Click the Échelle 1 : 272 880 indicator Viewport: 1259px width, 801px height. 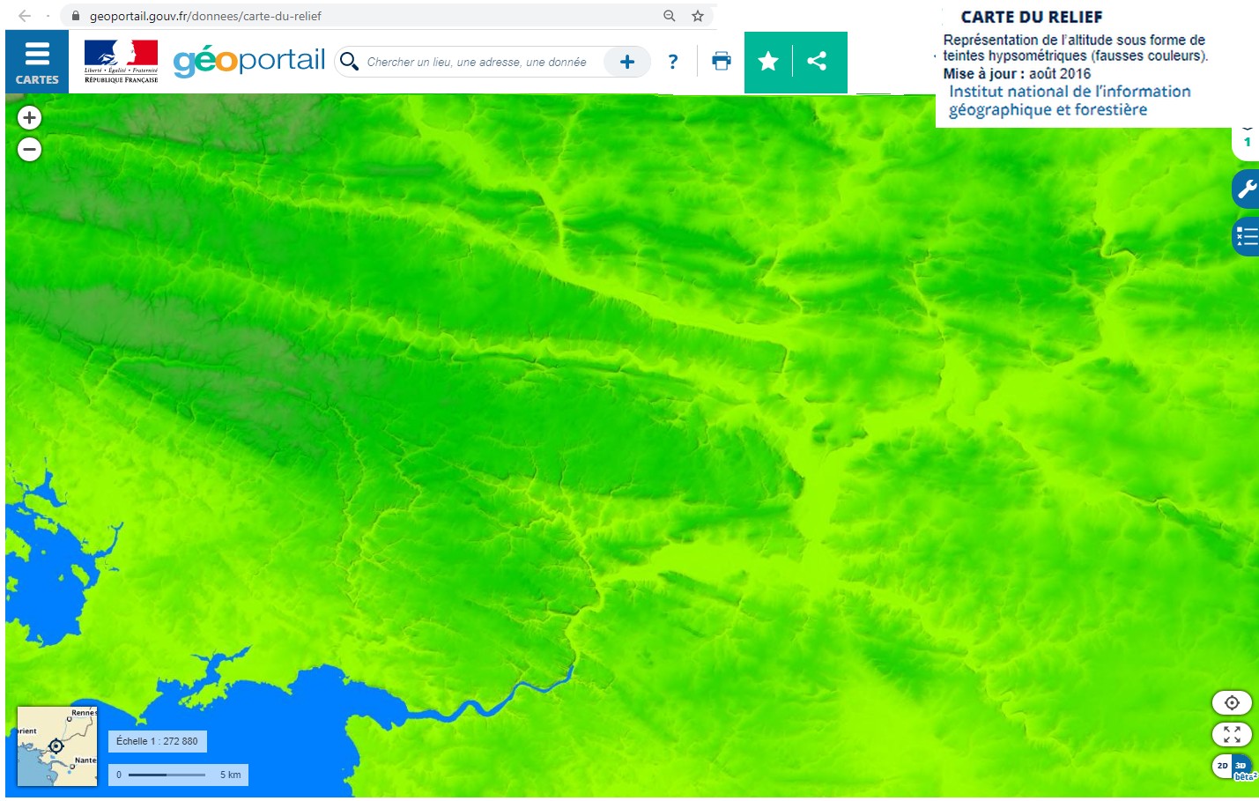point(158,741)
